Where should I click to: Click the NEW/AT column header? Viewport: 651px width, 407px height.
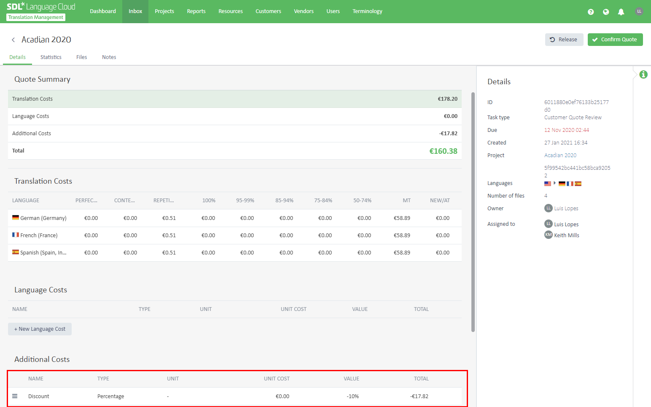(440, 201)
